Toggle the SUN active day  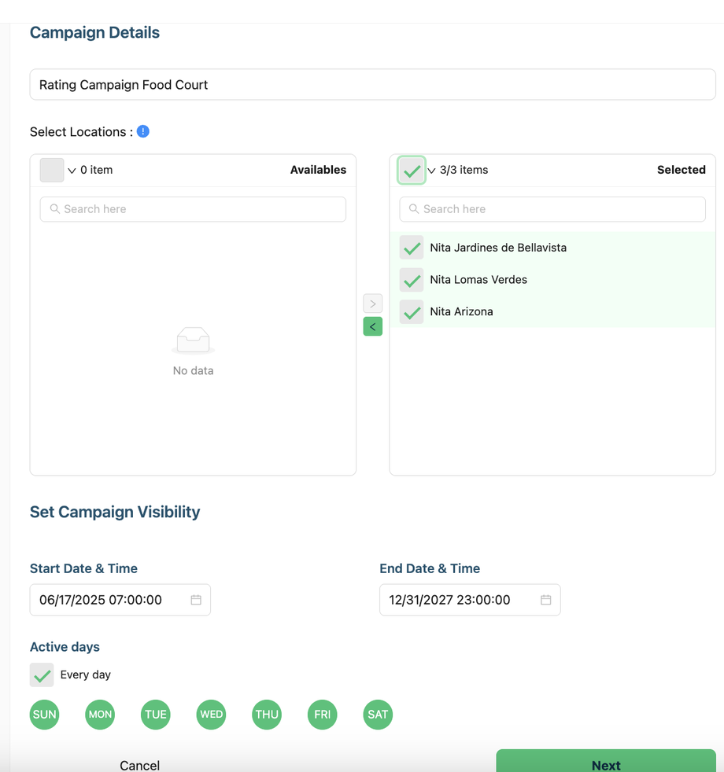click(45, 715)
